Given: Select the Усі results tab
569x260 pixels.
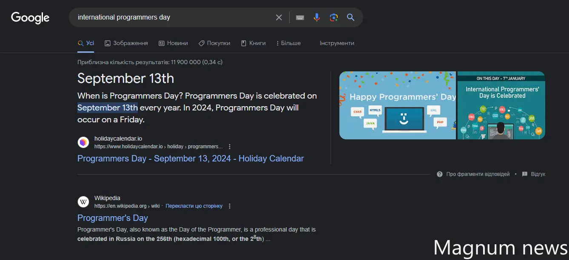Looking at the screenshot, I should [86, 43].
